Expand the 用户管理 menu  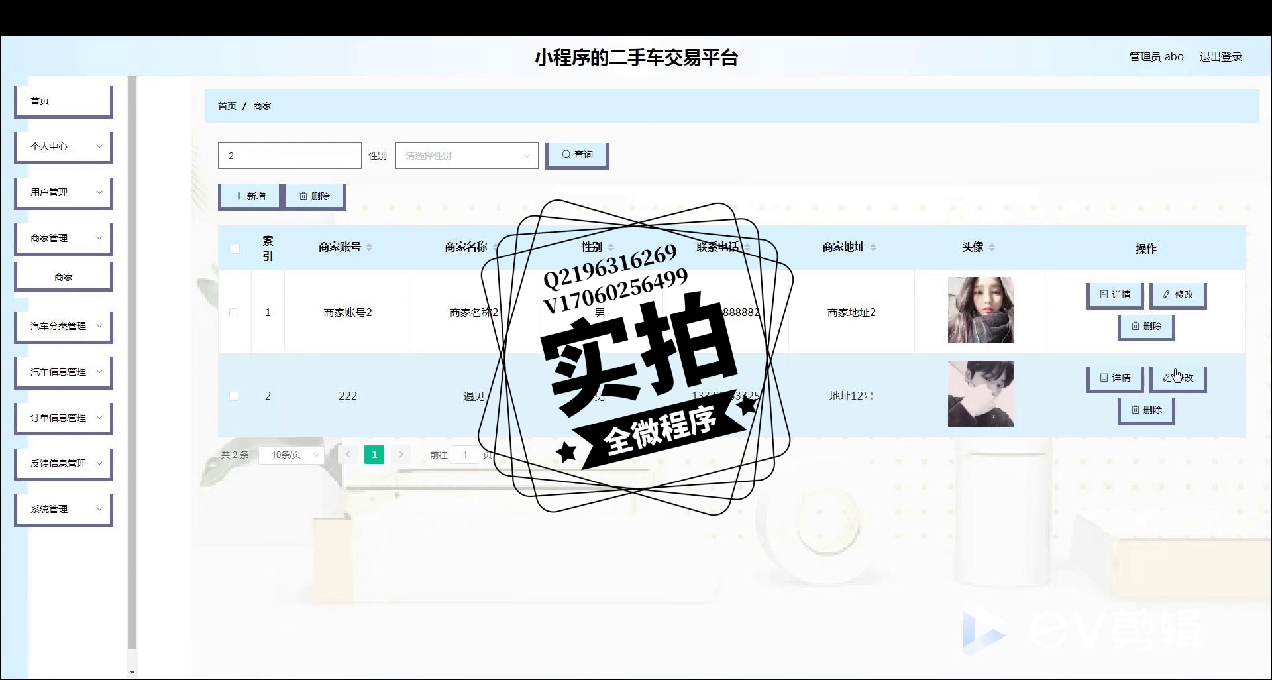tap(64, 192)
